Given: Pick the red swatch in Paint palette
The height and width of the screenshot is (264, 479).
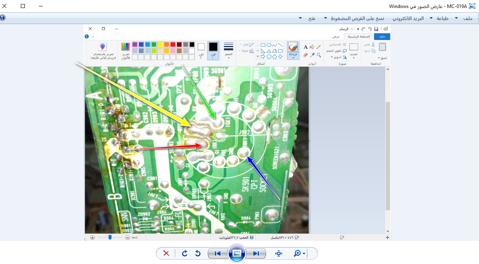Looking at the screenshot, I should [x=173, y=45].
